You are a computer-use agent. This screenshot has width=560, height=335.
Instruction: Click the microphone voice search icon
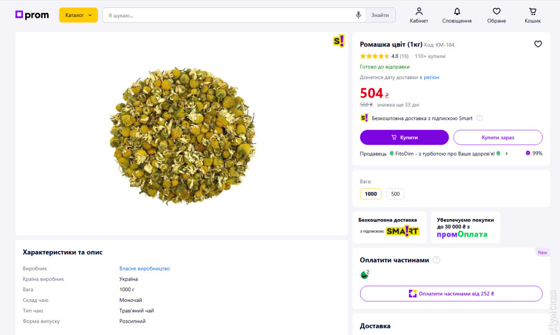click(x=358, y=15)
